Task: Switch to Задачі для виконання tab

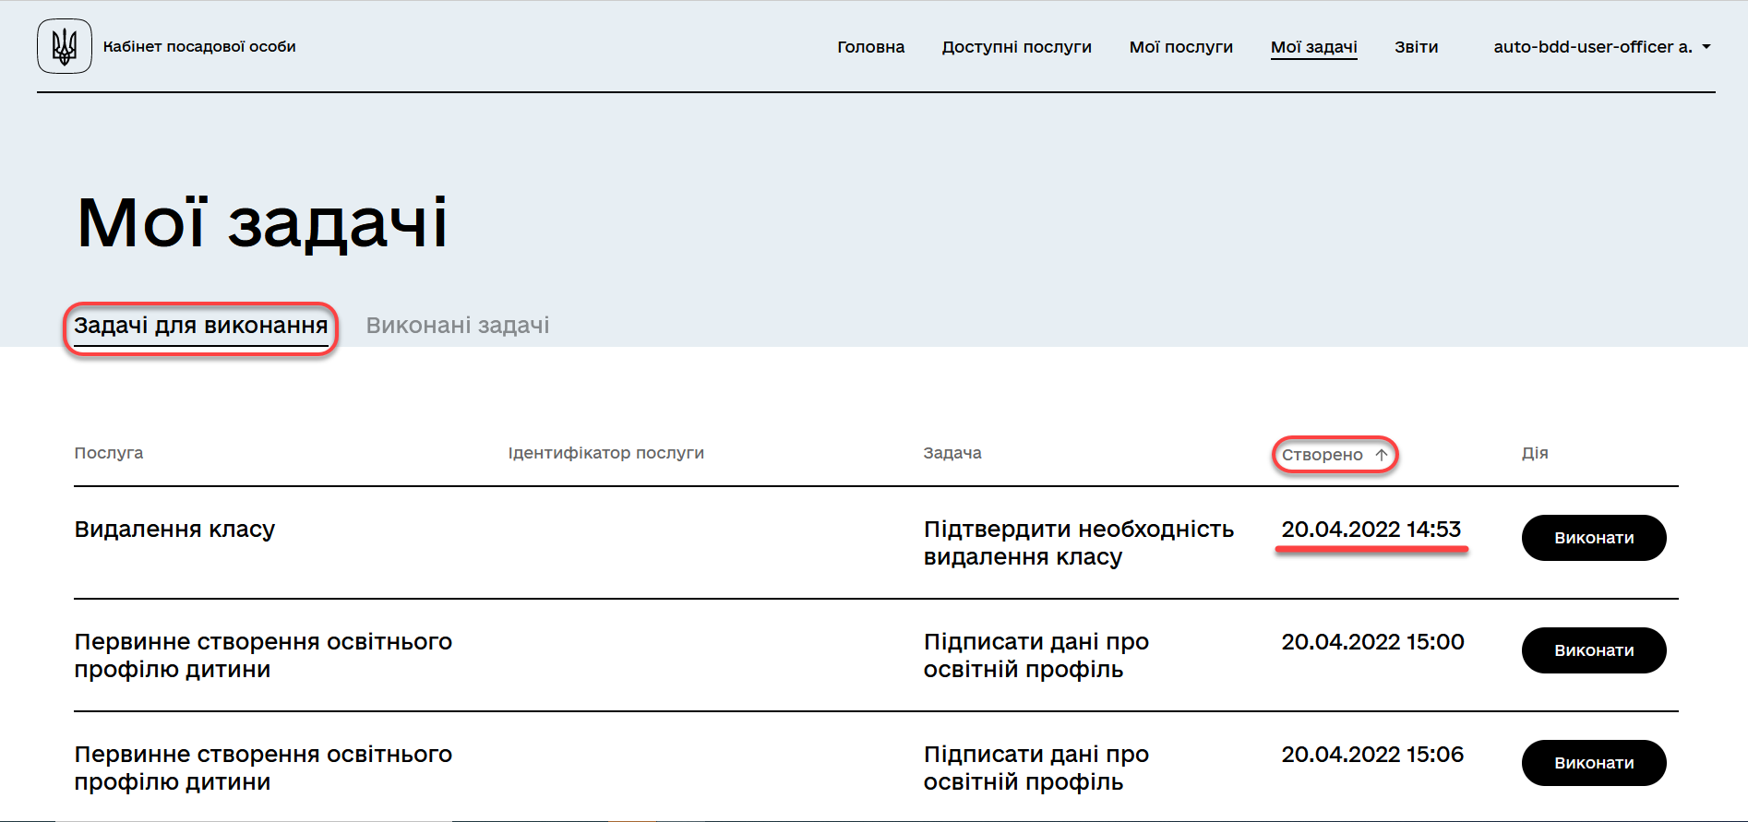Action: click(x=201, y=326)
